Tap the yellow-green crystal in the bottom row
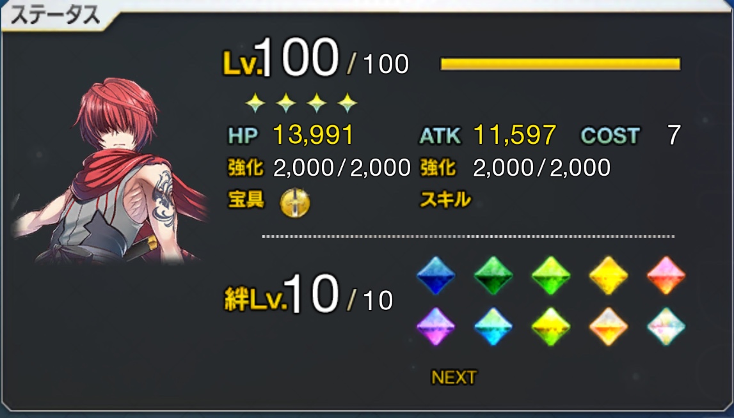Image resolution: width=734 pixels, height=418 pixels. click(x=550, y=327)
